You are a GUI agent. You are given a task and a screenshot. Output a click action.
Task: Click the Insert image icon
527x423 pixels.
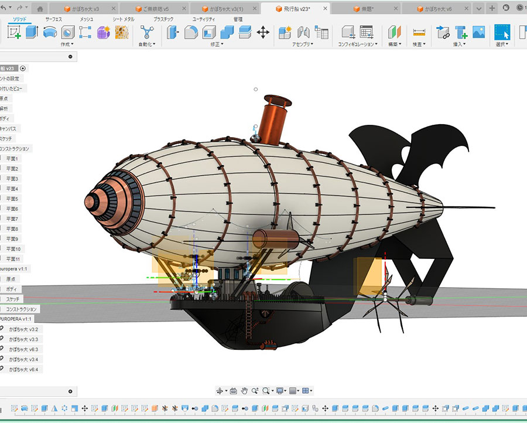click(x=479, y=32)
